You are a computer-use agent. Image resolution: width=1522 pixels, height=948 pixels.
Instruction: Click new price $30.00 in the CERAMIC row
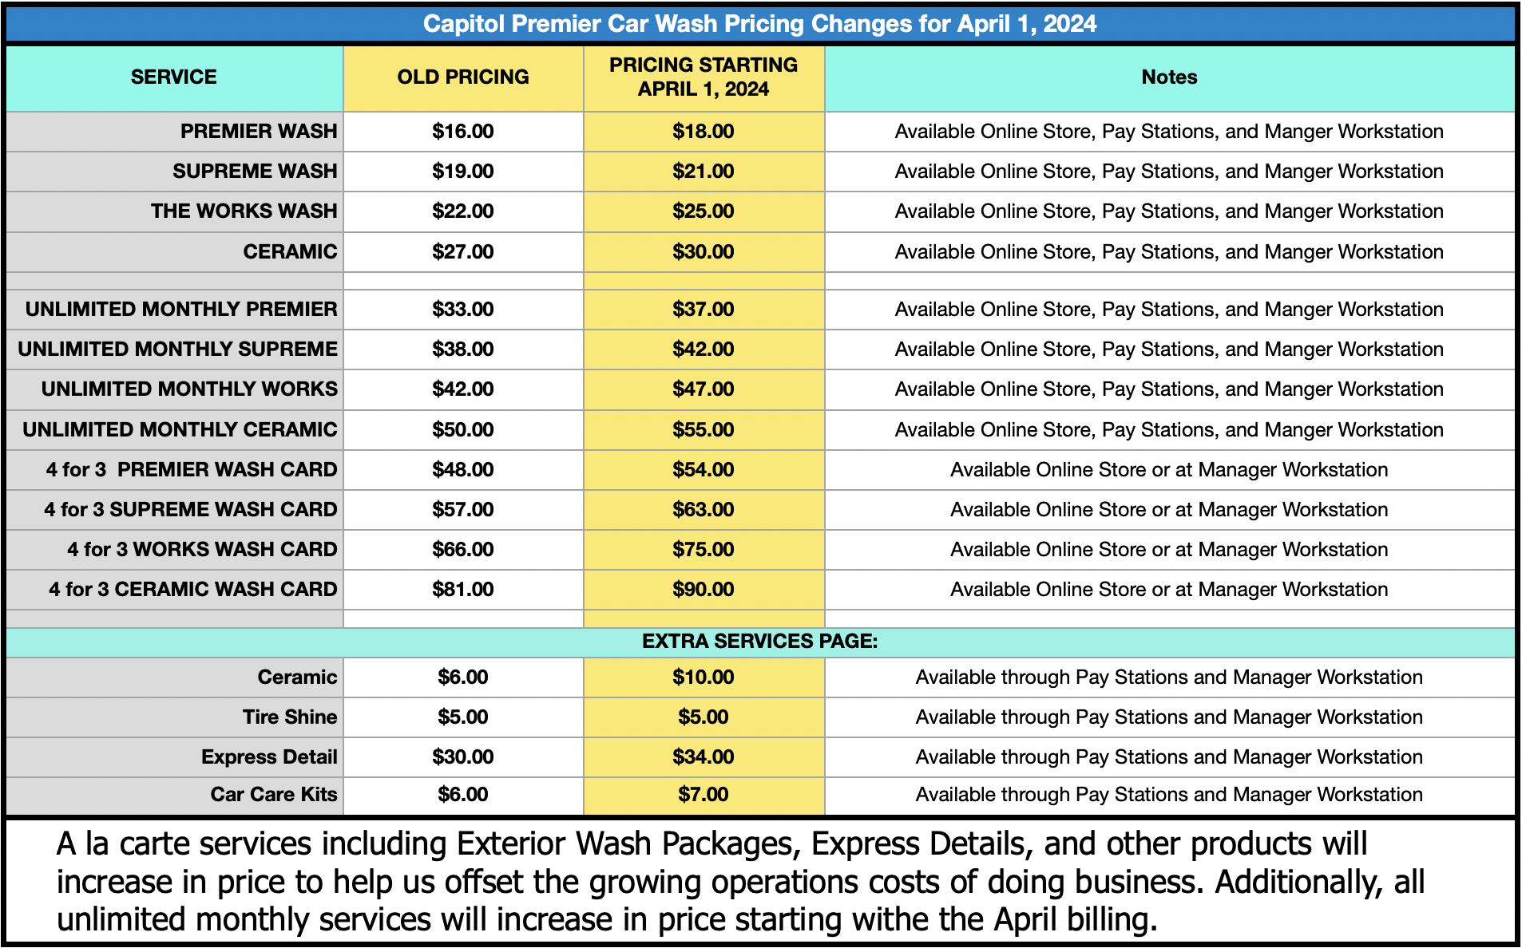point(704,252)
